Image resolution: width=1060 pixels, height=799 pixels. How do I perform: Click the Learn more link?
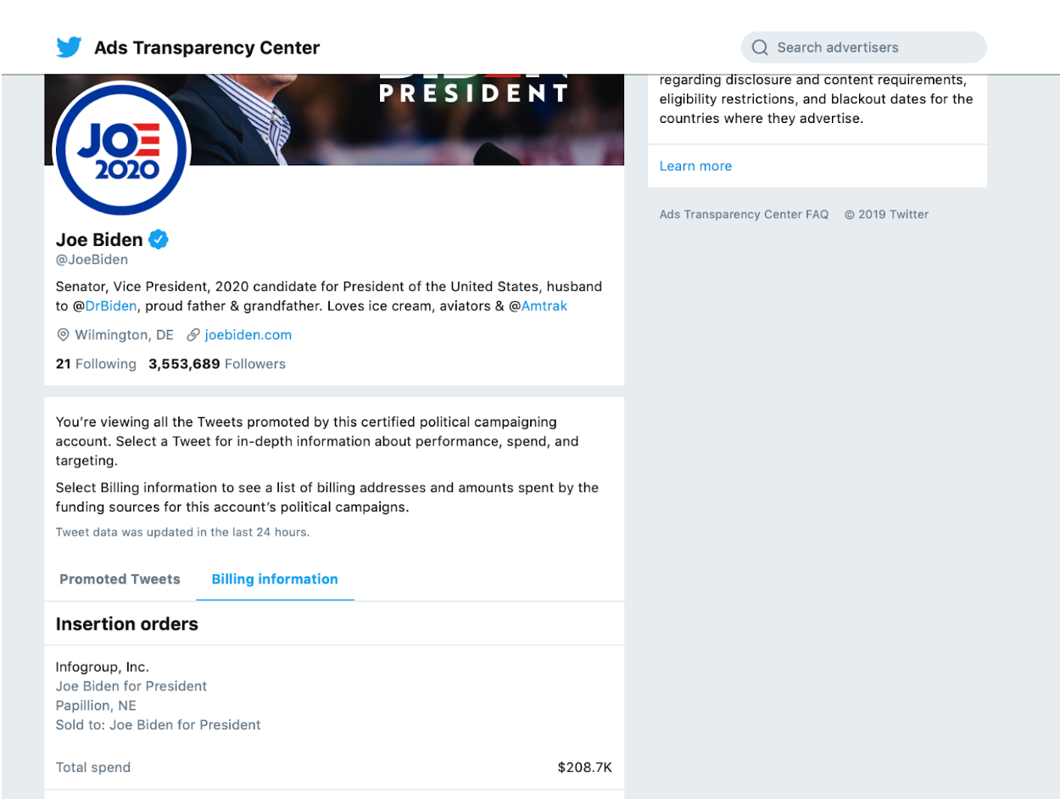(695, 166)
